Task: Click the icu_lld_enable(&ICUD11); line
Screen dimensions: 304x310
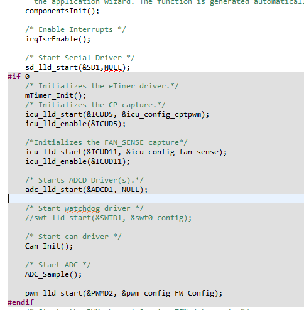Action: (78, 161)
